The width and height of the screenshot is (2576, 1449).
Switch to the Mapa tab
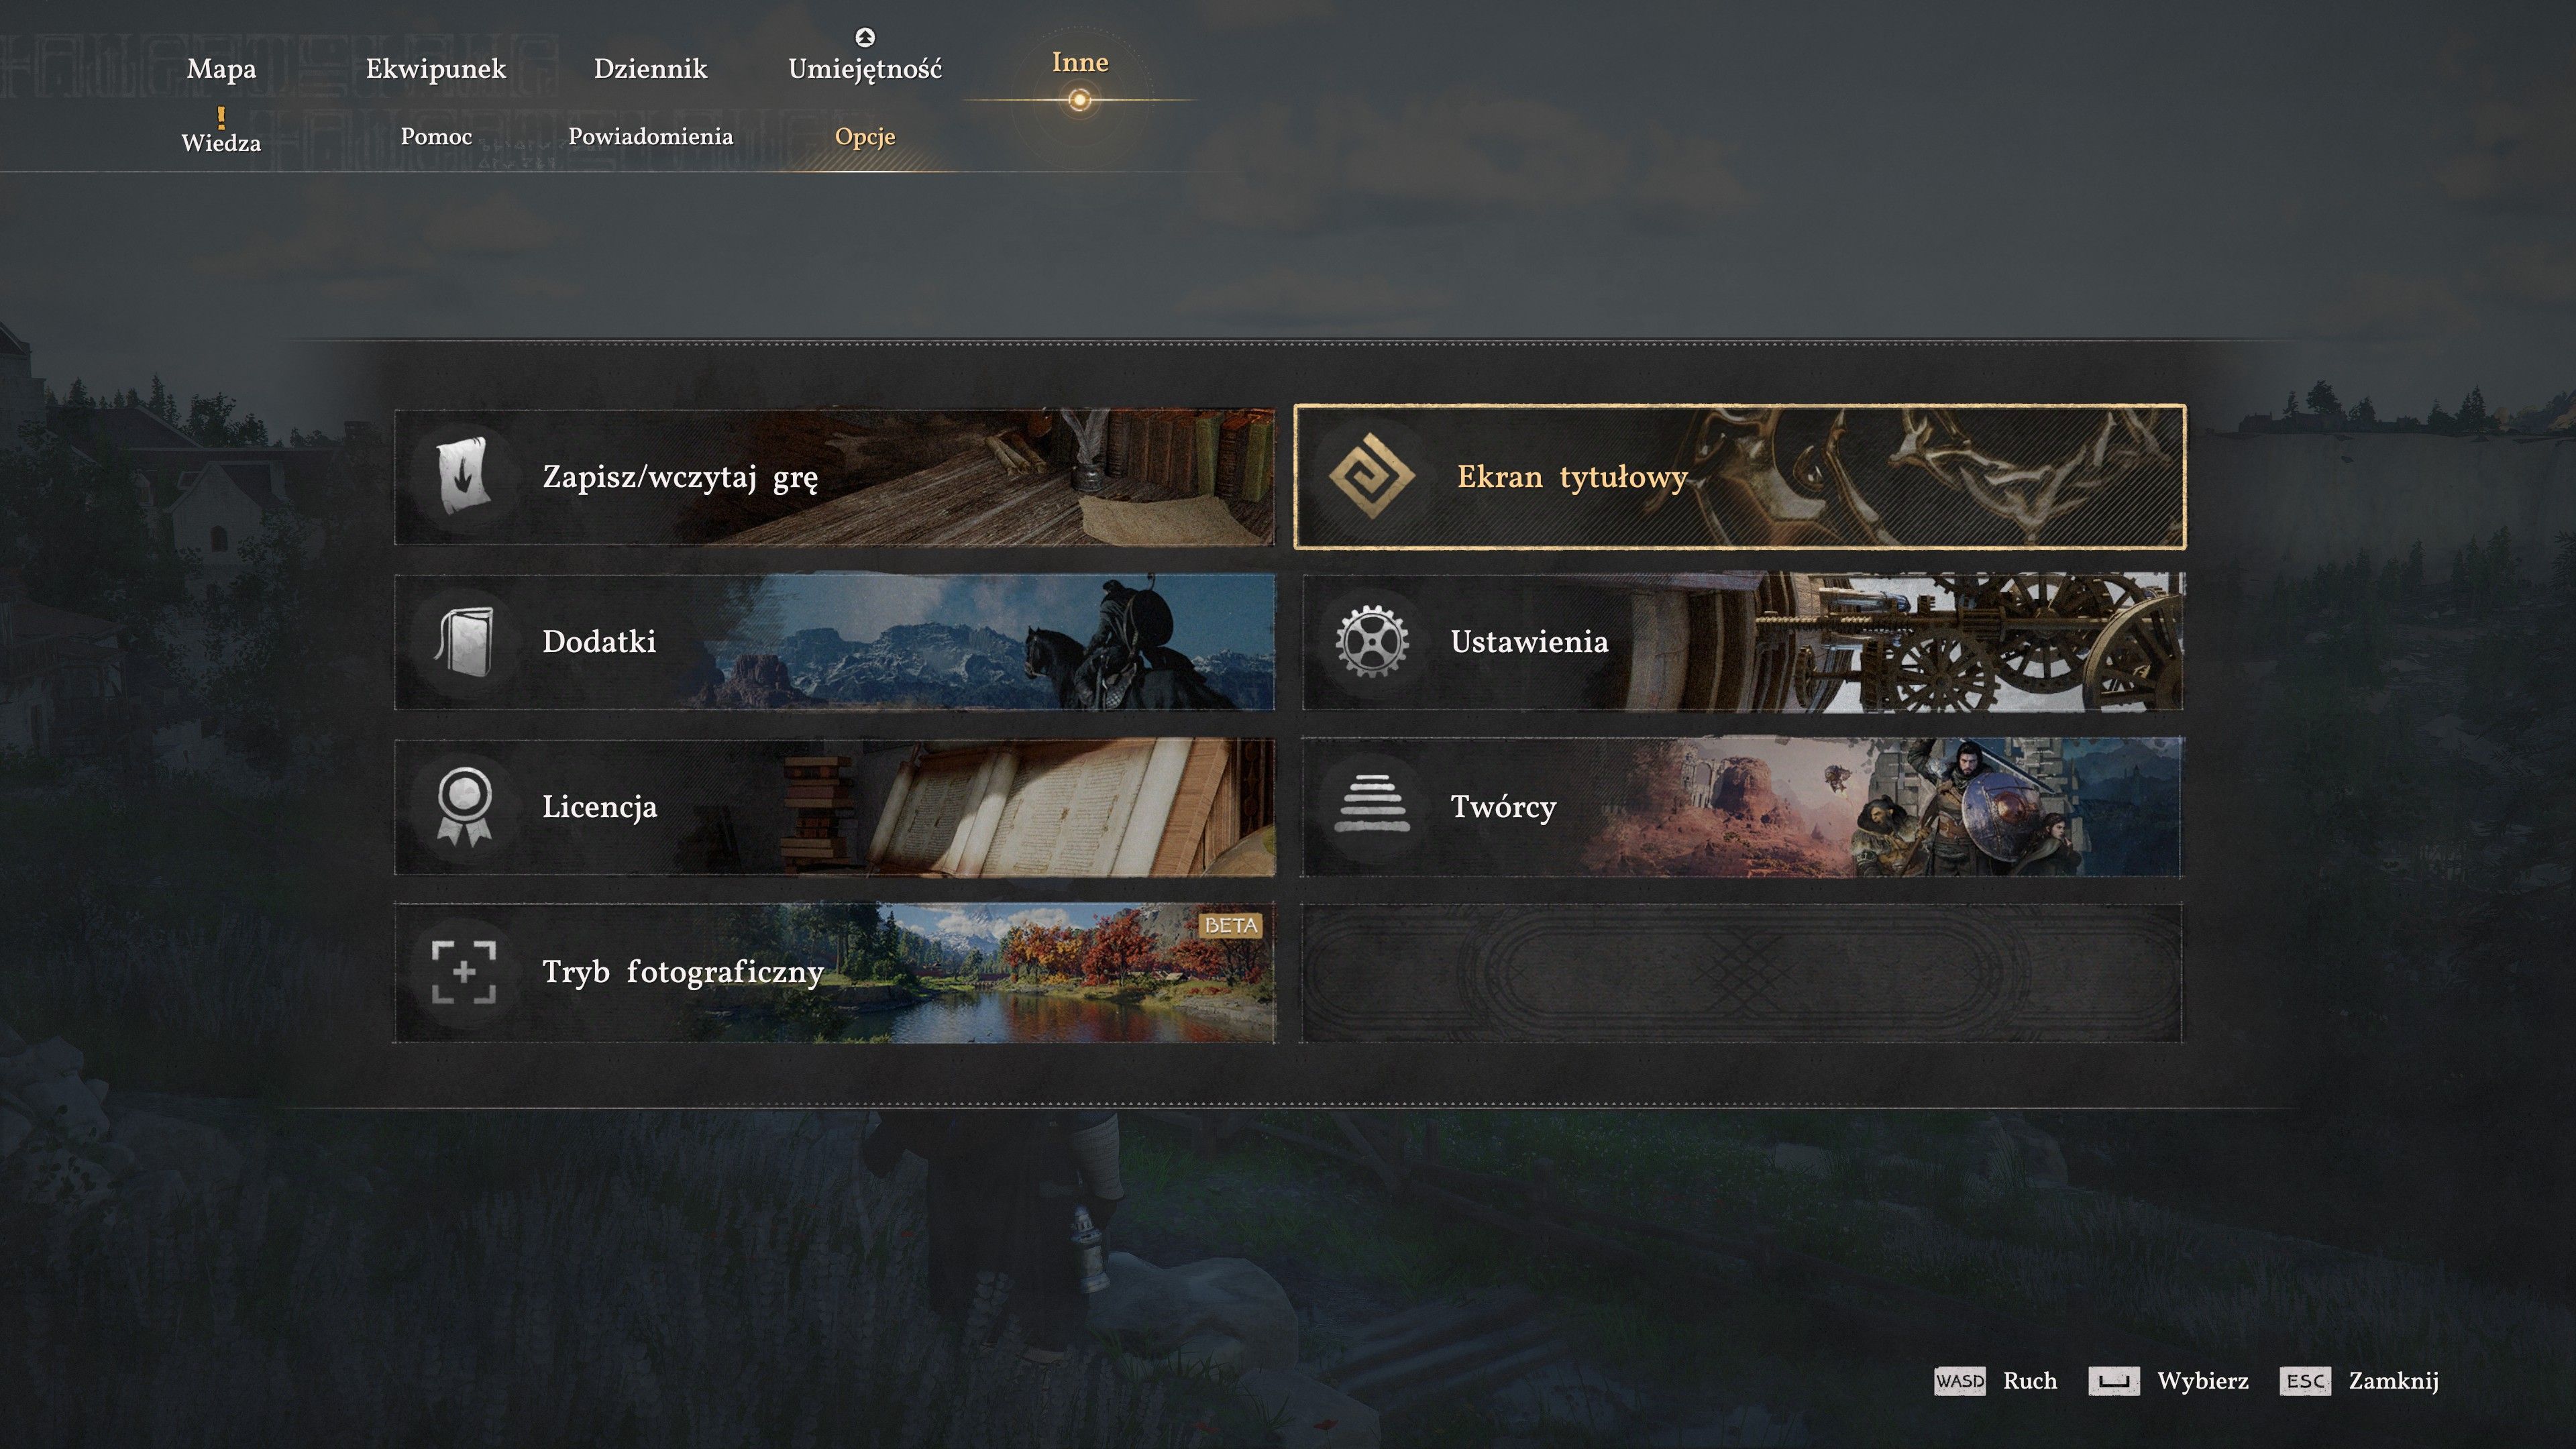point(221,69)
